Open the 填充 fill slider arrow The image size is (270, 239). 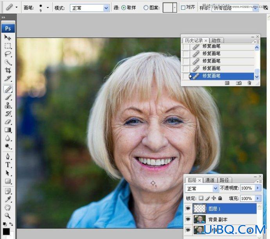(258, 198)
